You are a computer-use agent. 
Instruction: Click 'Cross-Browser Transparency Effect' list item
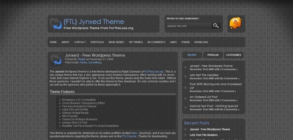(84, 103)
